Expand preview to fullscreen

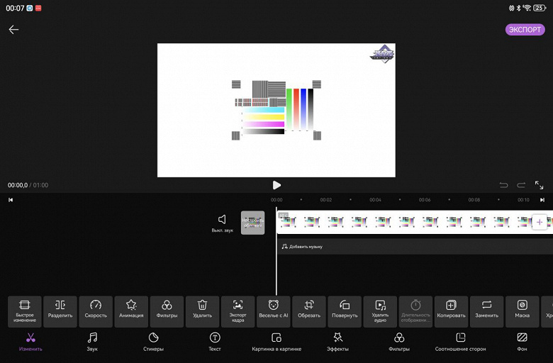pos(539,185)
